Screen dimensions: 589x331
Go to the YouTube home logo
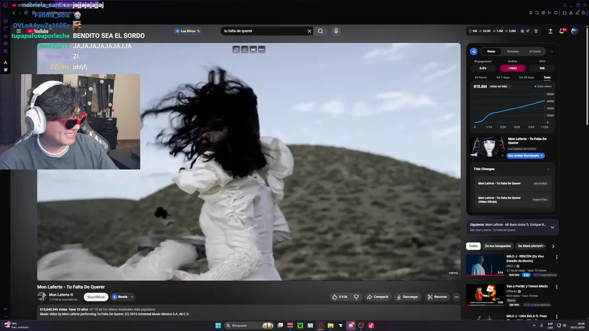point(38,31)
